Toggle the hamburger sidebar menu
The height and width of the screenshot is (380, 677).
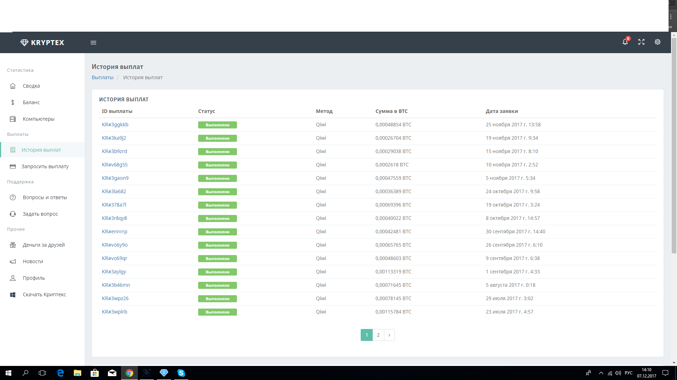coord(93,43)
